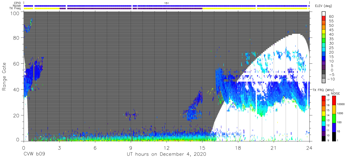Click UT hours axis tick 21
This screenshot has width=348, height=160.
(x=274, y=148)
